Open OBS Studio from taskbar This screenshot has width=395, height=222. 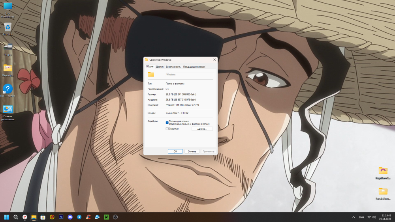[x=115, y=217]
